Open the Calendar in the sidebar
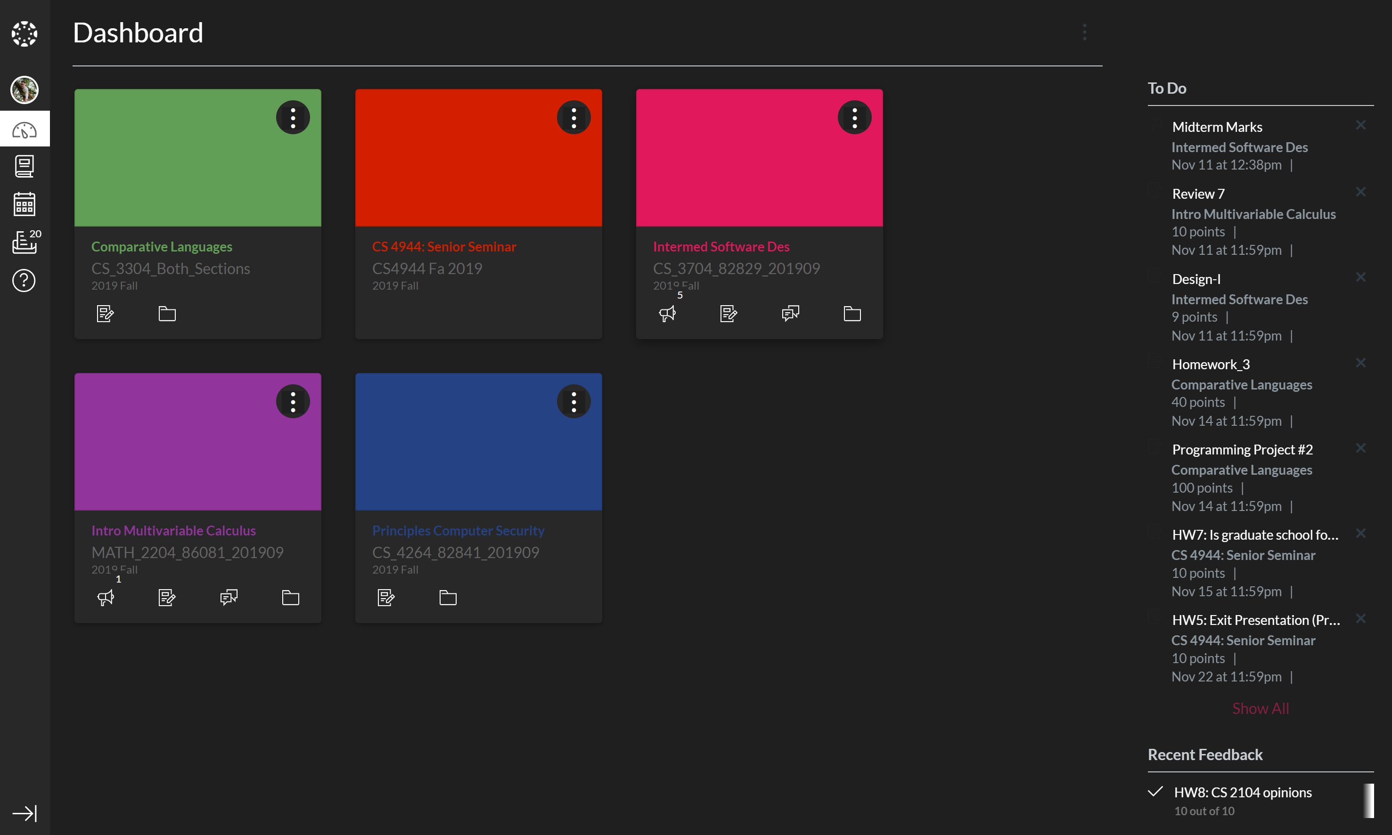The width and height of the screenshot is (1392, 835). [x=24, y=203]
